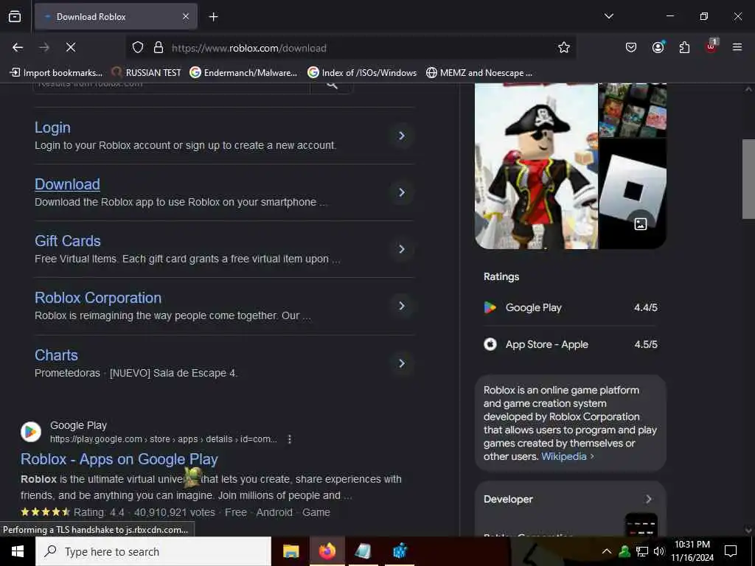Open the Google Play rating row
The image size is (755, 566).
click(x=571, y=307)
